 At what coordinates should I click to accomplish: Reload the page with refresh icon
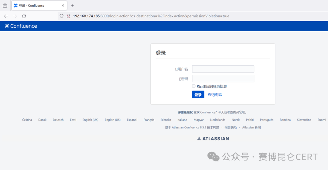click(x=24, y=16)
